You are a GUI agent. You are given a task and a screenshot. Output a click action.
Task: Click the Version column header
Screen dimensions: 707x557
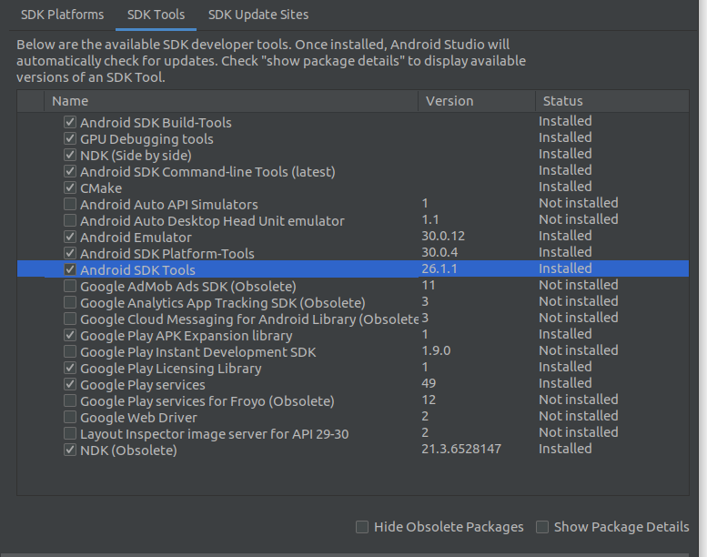click(x=477, y=101)
